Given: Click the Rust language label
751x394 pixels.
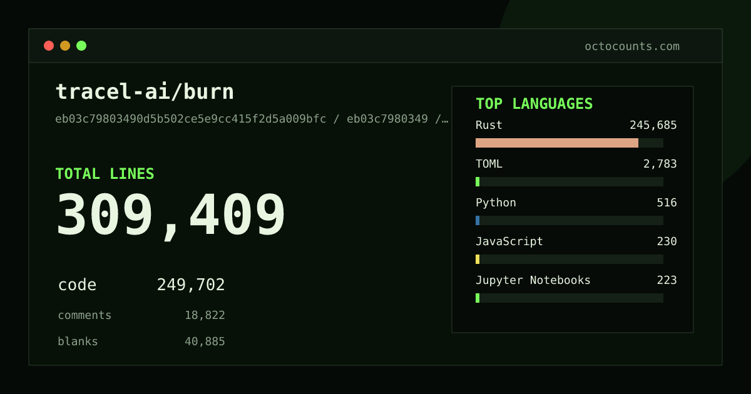Looking at the screenshot, I should pos(489,125).
